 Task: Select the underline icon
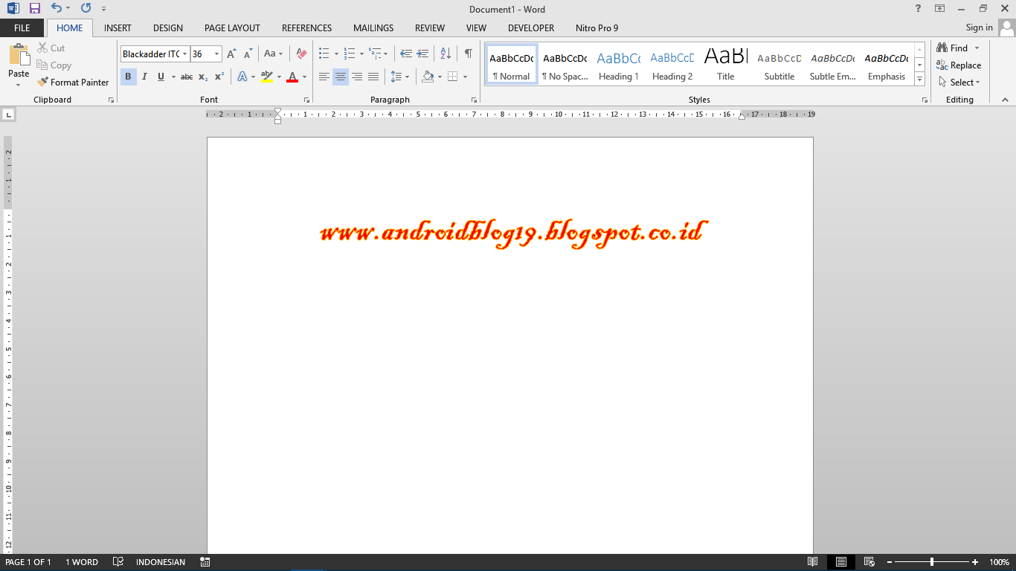[160, 76]
